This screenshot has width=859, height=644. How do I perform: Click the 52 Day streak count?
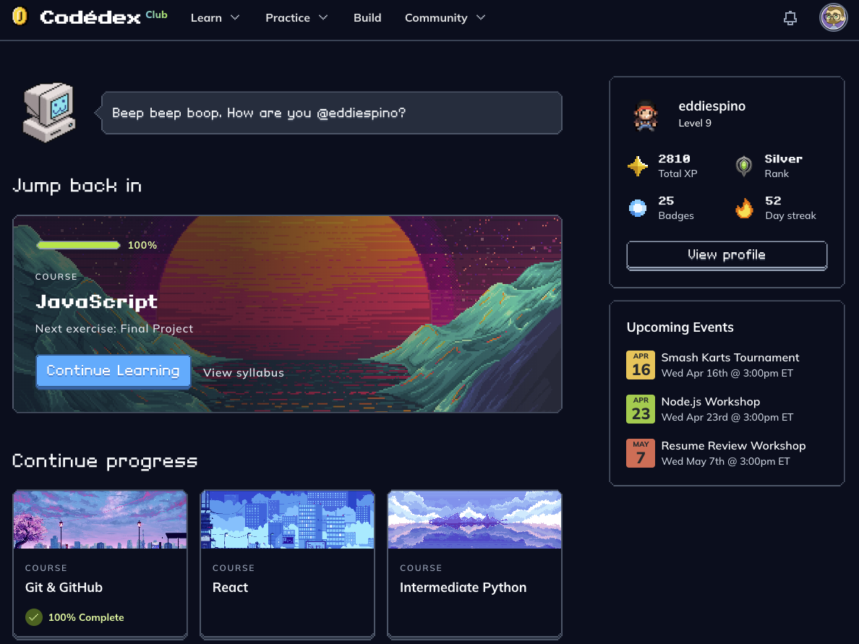pyautogui.click(x=773, y=201)
